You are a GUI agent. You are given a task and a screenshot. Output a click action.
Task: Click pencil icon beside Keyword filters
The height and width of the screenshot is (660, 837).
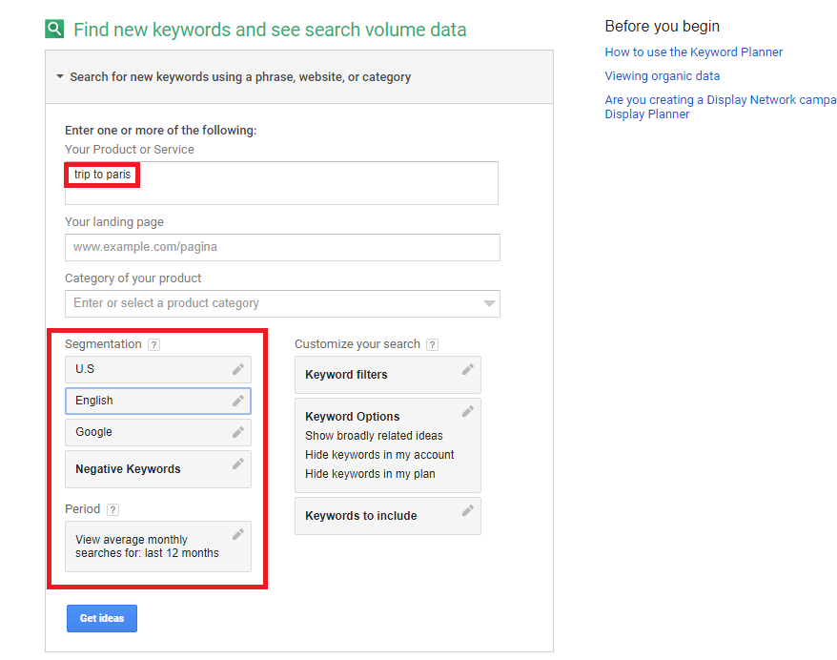(x=468, y=369)
